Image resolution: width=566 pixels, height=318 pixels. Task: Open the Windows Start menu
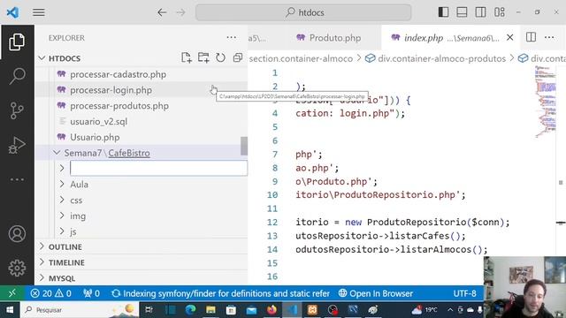click(x=10, y=310)
